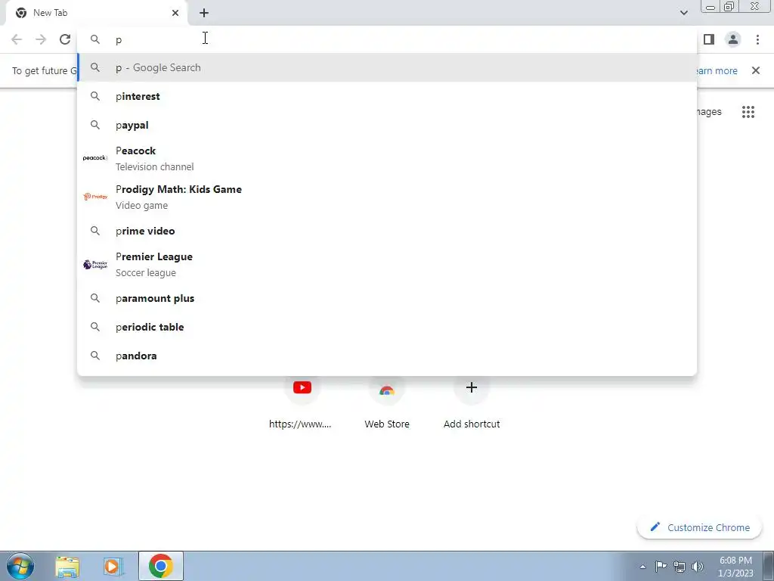
Task: Choose the paypal suggestion
Action: coord(387,125)
